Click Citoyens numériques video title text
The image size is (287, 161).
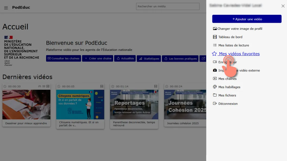click(x=79, y=124)
